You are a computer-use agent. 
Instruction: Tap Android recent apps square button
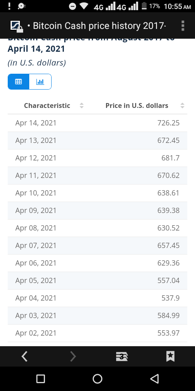(x=41, y=379)
